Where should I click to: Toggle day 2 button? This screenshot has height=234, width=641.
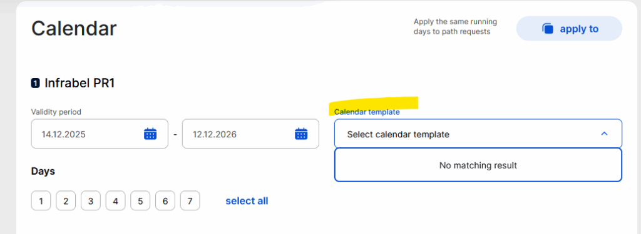click(x=66, y=200)
